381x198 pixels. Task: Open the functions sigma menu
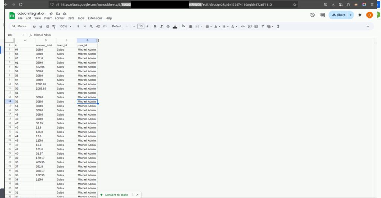pos(278,26)
